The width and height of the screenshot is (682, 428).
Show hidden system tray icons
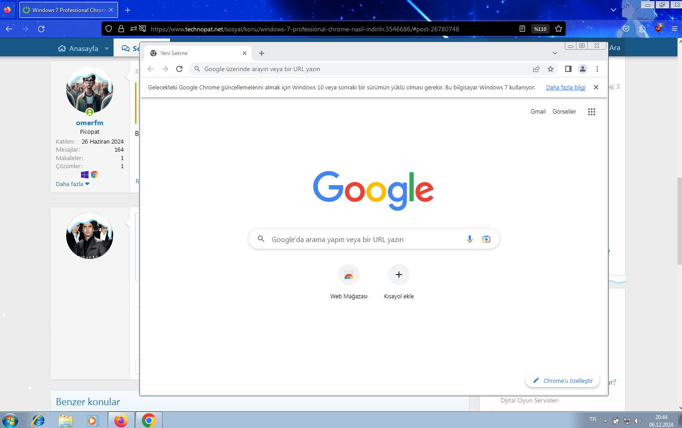click(x=605, y=421)
